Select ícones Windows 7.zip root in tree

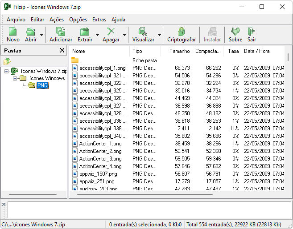tap(44, 71)
